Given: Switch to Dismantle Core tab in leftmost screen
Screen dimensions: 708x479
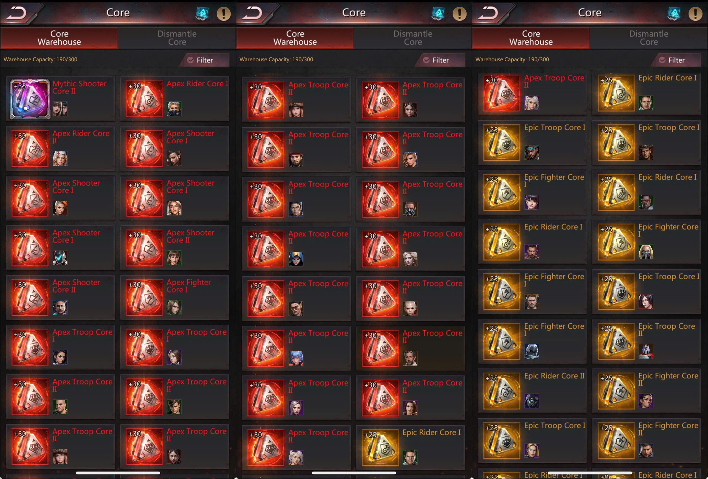Looking at the screenshot, I should click(177, 38).
